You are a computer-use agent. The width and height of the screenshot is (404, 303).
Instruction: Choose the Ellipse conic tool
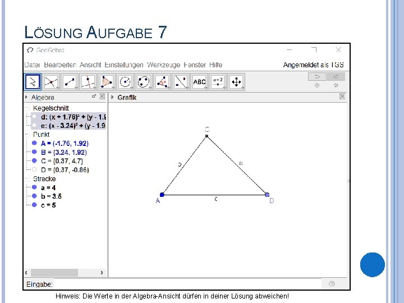144,82
